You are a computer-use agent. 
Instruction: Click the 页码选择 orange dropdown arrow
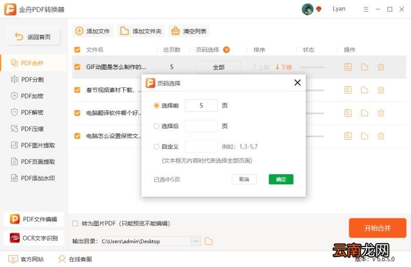(x=227, y=50)
